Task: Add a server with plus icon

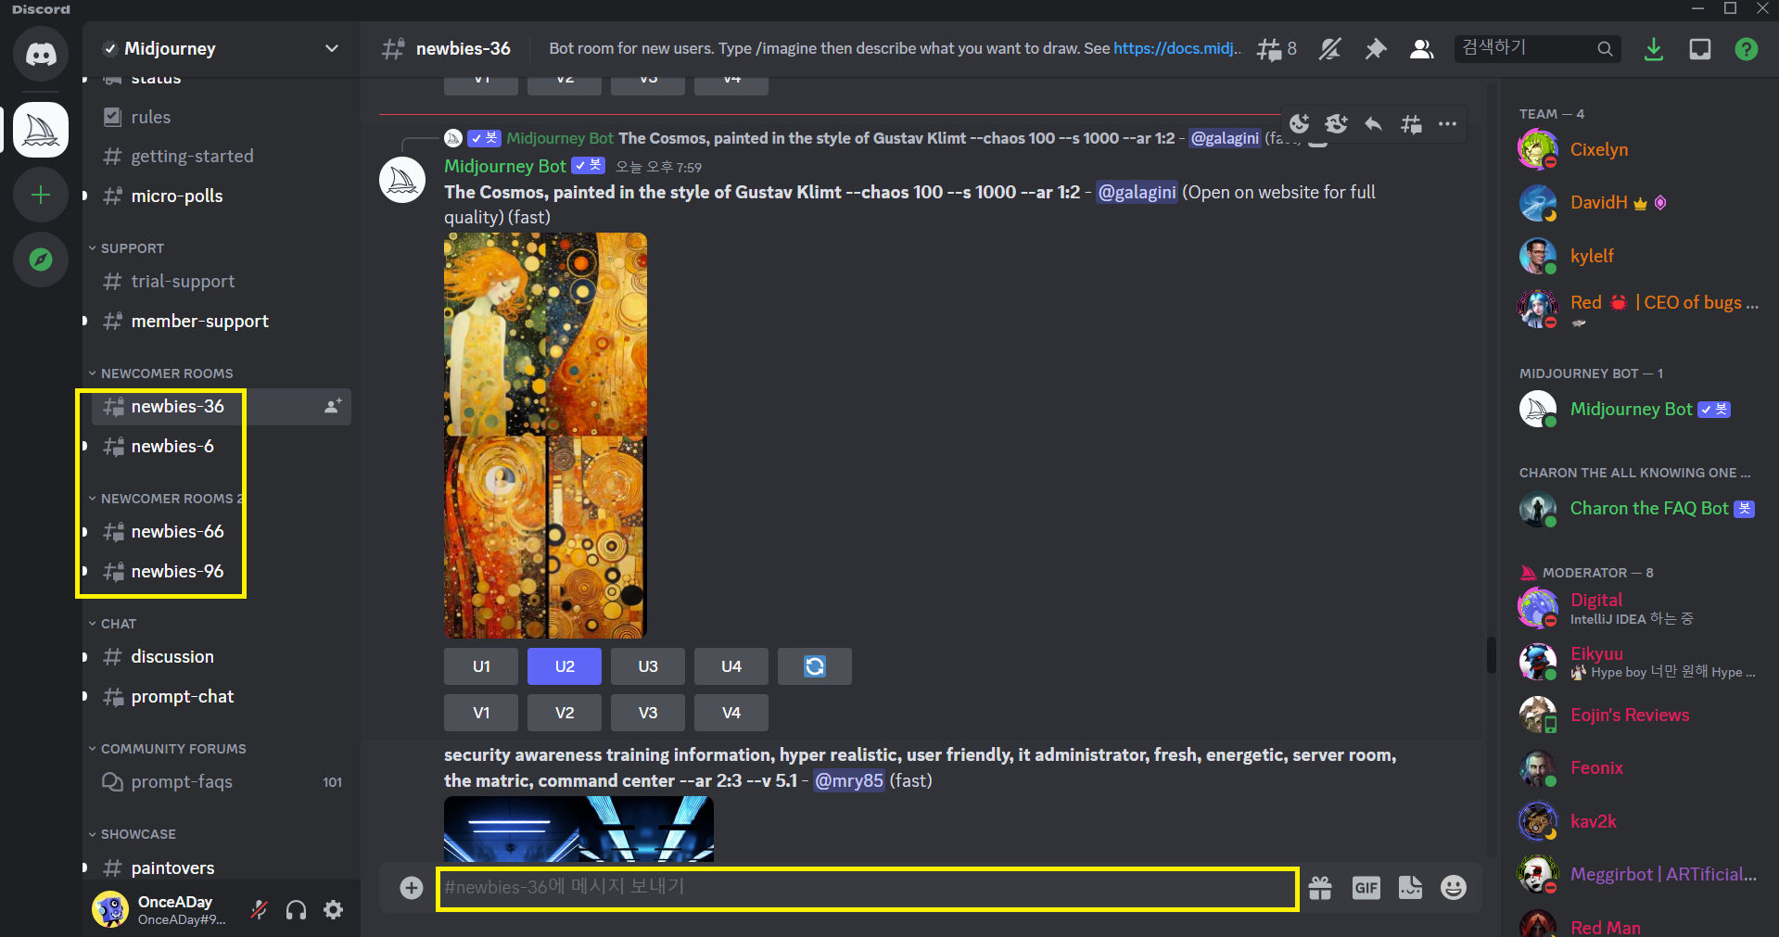Action: (x=41, y=195)
